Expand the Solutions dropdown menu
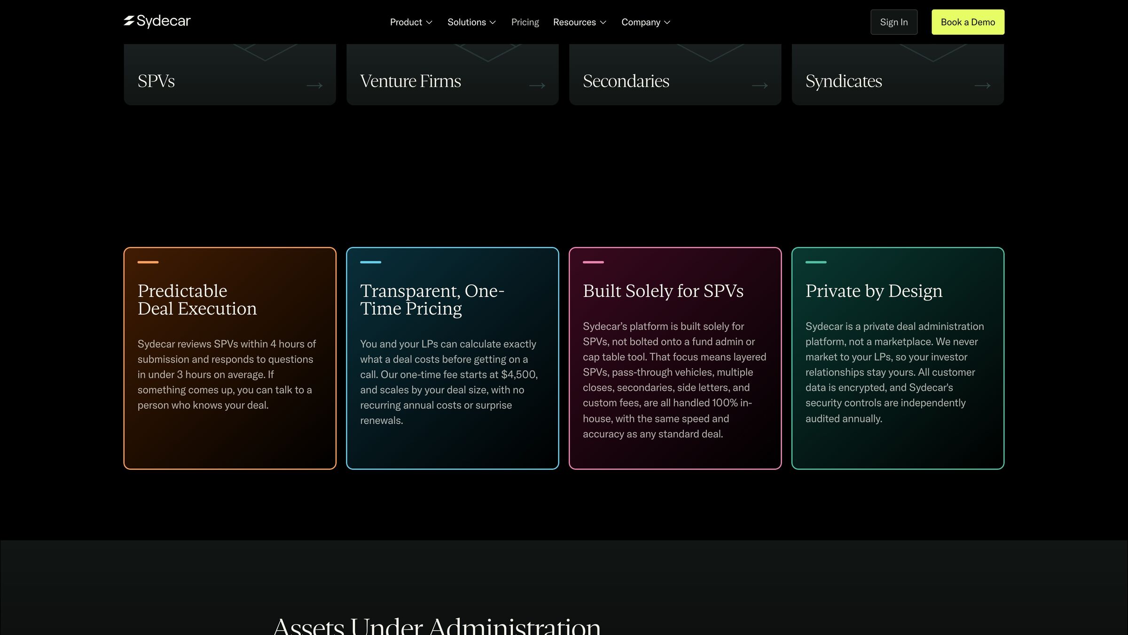This screenshot has height=635, width=1128. tap(471, 22)
